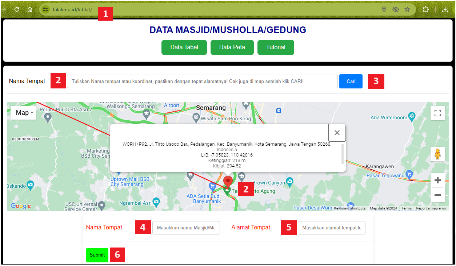Click the Karangawen map label
Viewport: 456px width, 266px height.
[x=380, y=166]
